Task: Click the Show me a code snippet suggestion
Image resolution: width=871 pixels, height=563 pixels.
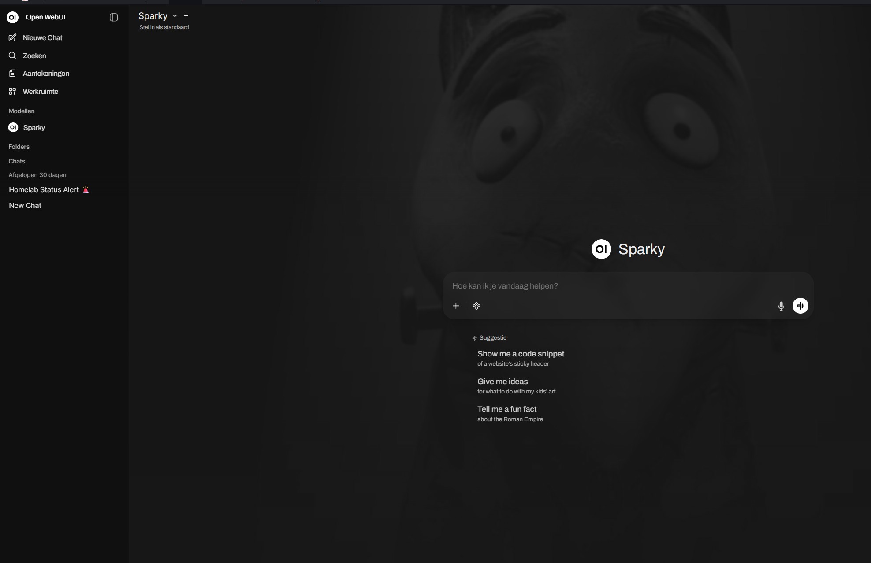Action: (521, 353)
